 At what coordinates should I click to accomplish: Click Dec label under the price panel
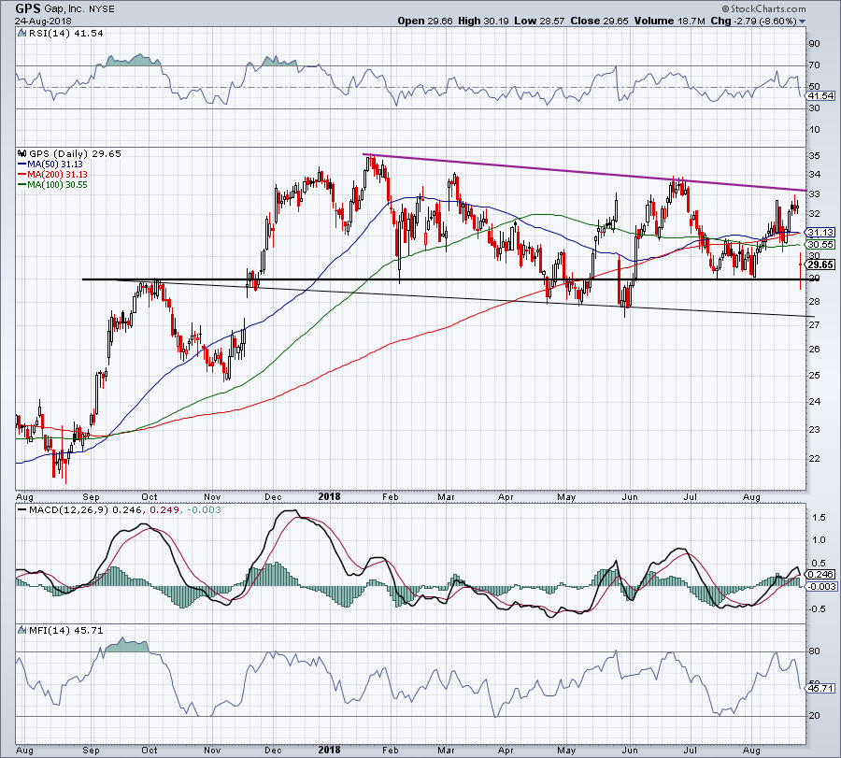(x=273, y=496)
